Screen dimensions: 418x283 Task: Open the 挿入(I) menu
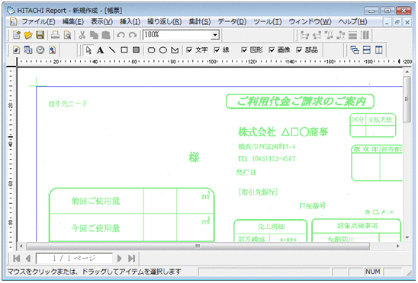coord(130,21)
